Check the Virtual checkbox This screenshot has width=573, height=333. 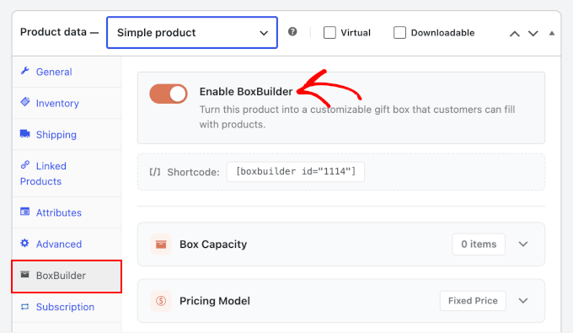coord(329,33)
